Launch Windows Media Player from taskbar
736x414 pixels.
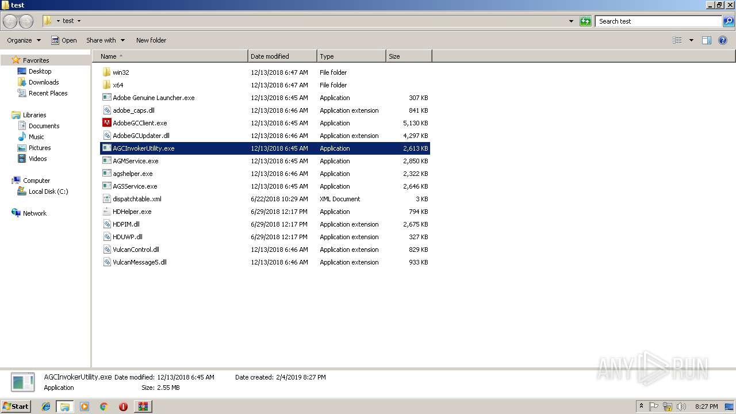pos(85,407)
